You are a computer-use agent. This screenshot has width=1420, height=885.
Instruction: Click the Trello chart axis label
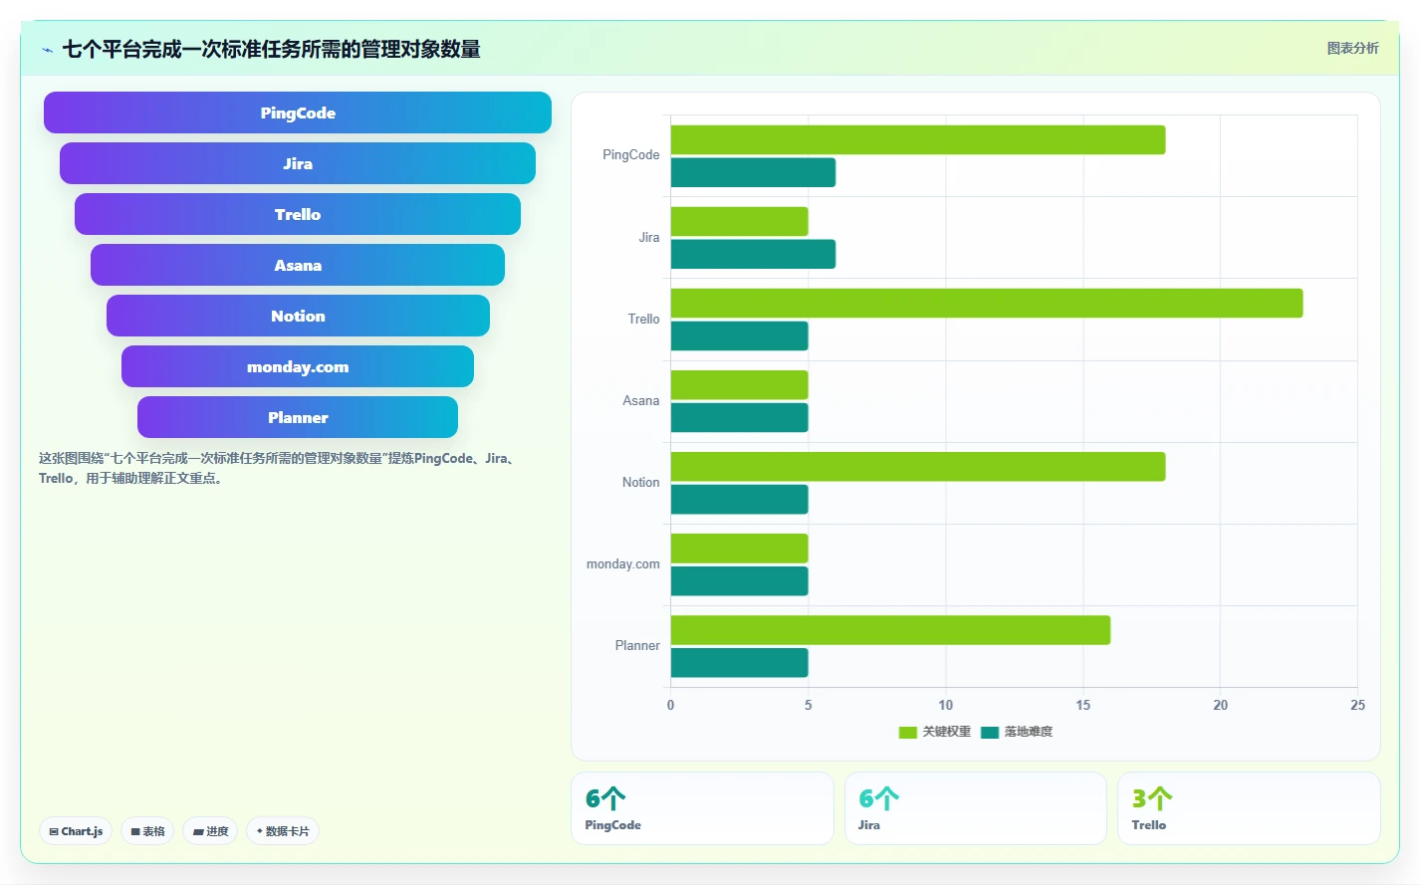pyautogui.click(x=643, y=320)
